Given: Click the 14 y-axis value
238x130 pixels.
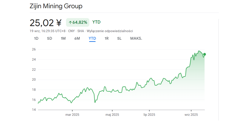Looking at the screenshot, I should click(x=34, y=110).
